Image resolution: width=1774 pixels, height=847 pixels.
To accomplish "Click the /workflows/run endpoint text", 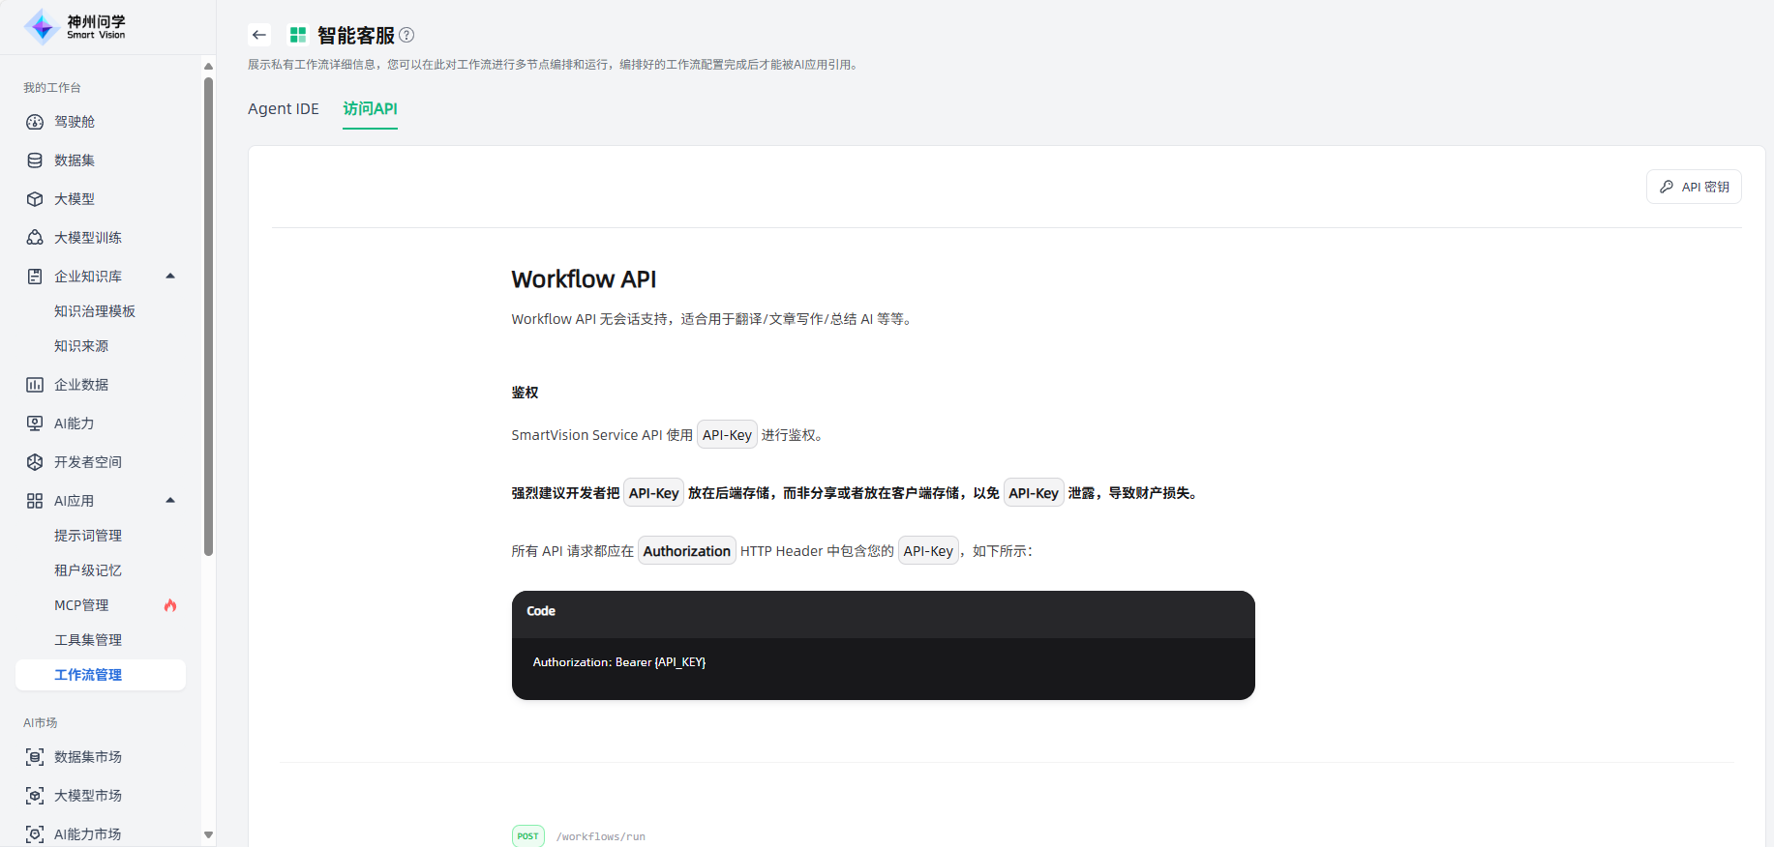I will [x=601, y=836].
